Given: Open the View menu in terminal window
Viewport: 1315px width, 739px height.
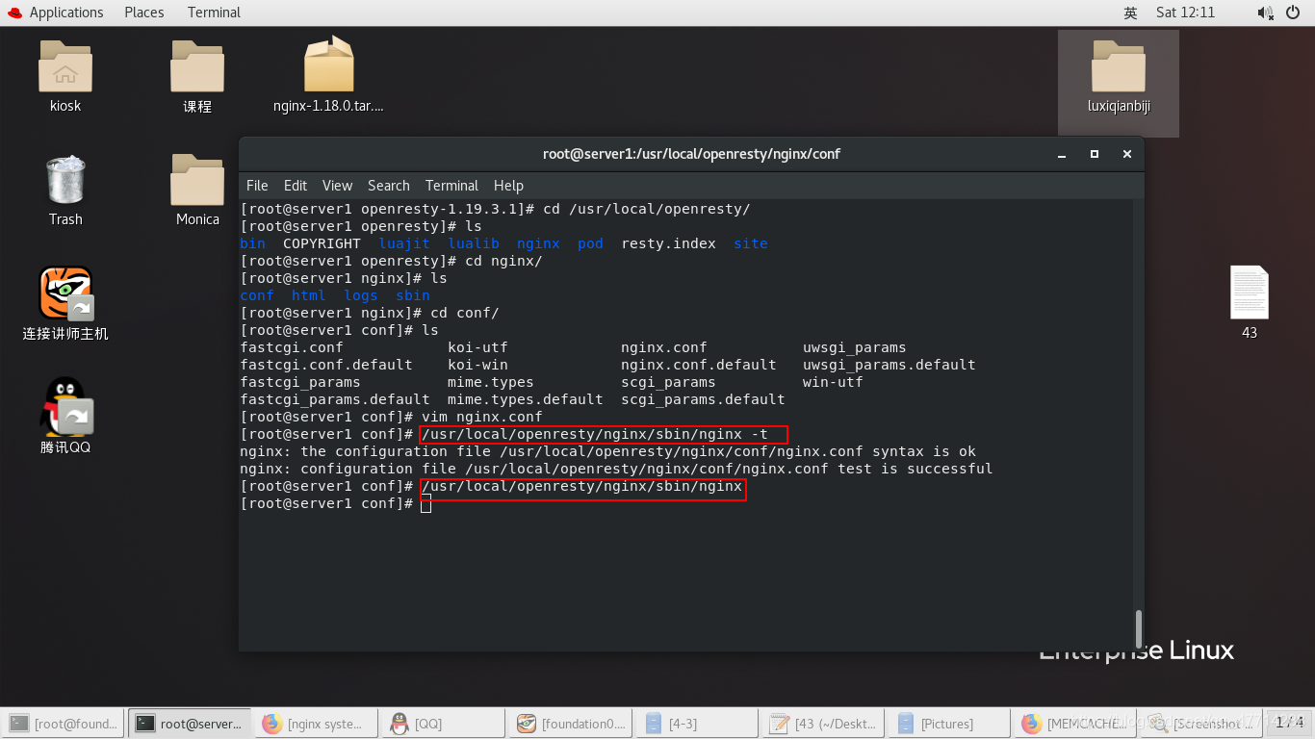Looking at the screenshot, I should click(x=337, y=186).
